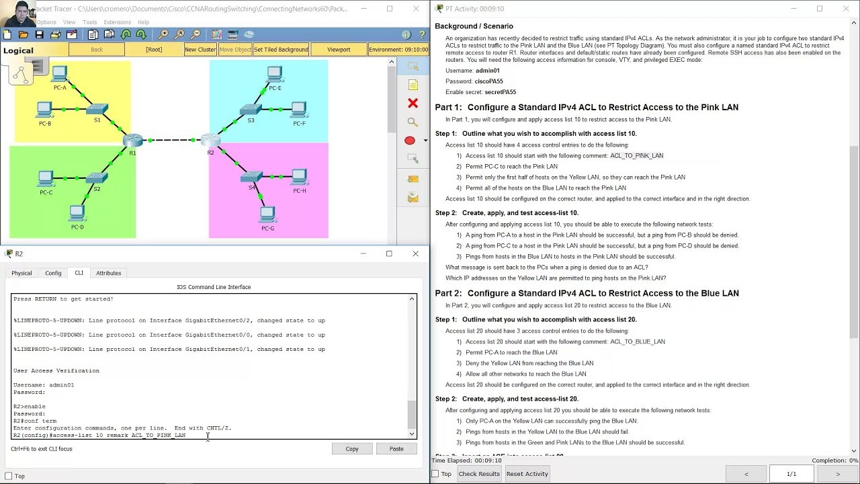Click the Paste toolbar icon
Viewport: 860px width, 484px height.
click(x=109, y=34)
